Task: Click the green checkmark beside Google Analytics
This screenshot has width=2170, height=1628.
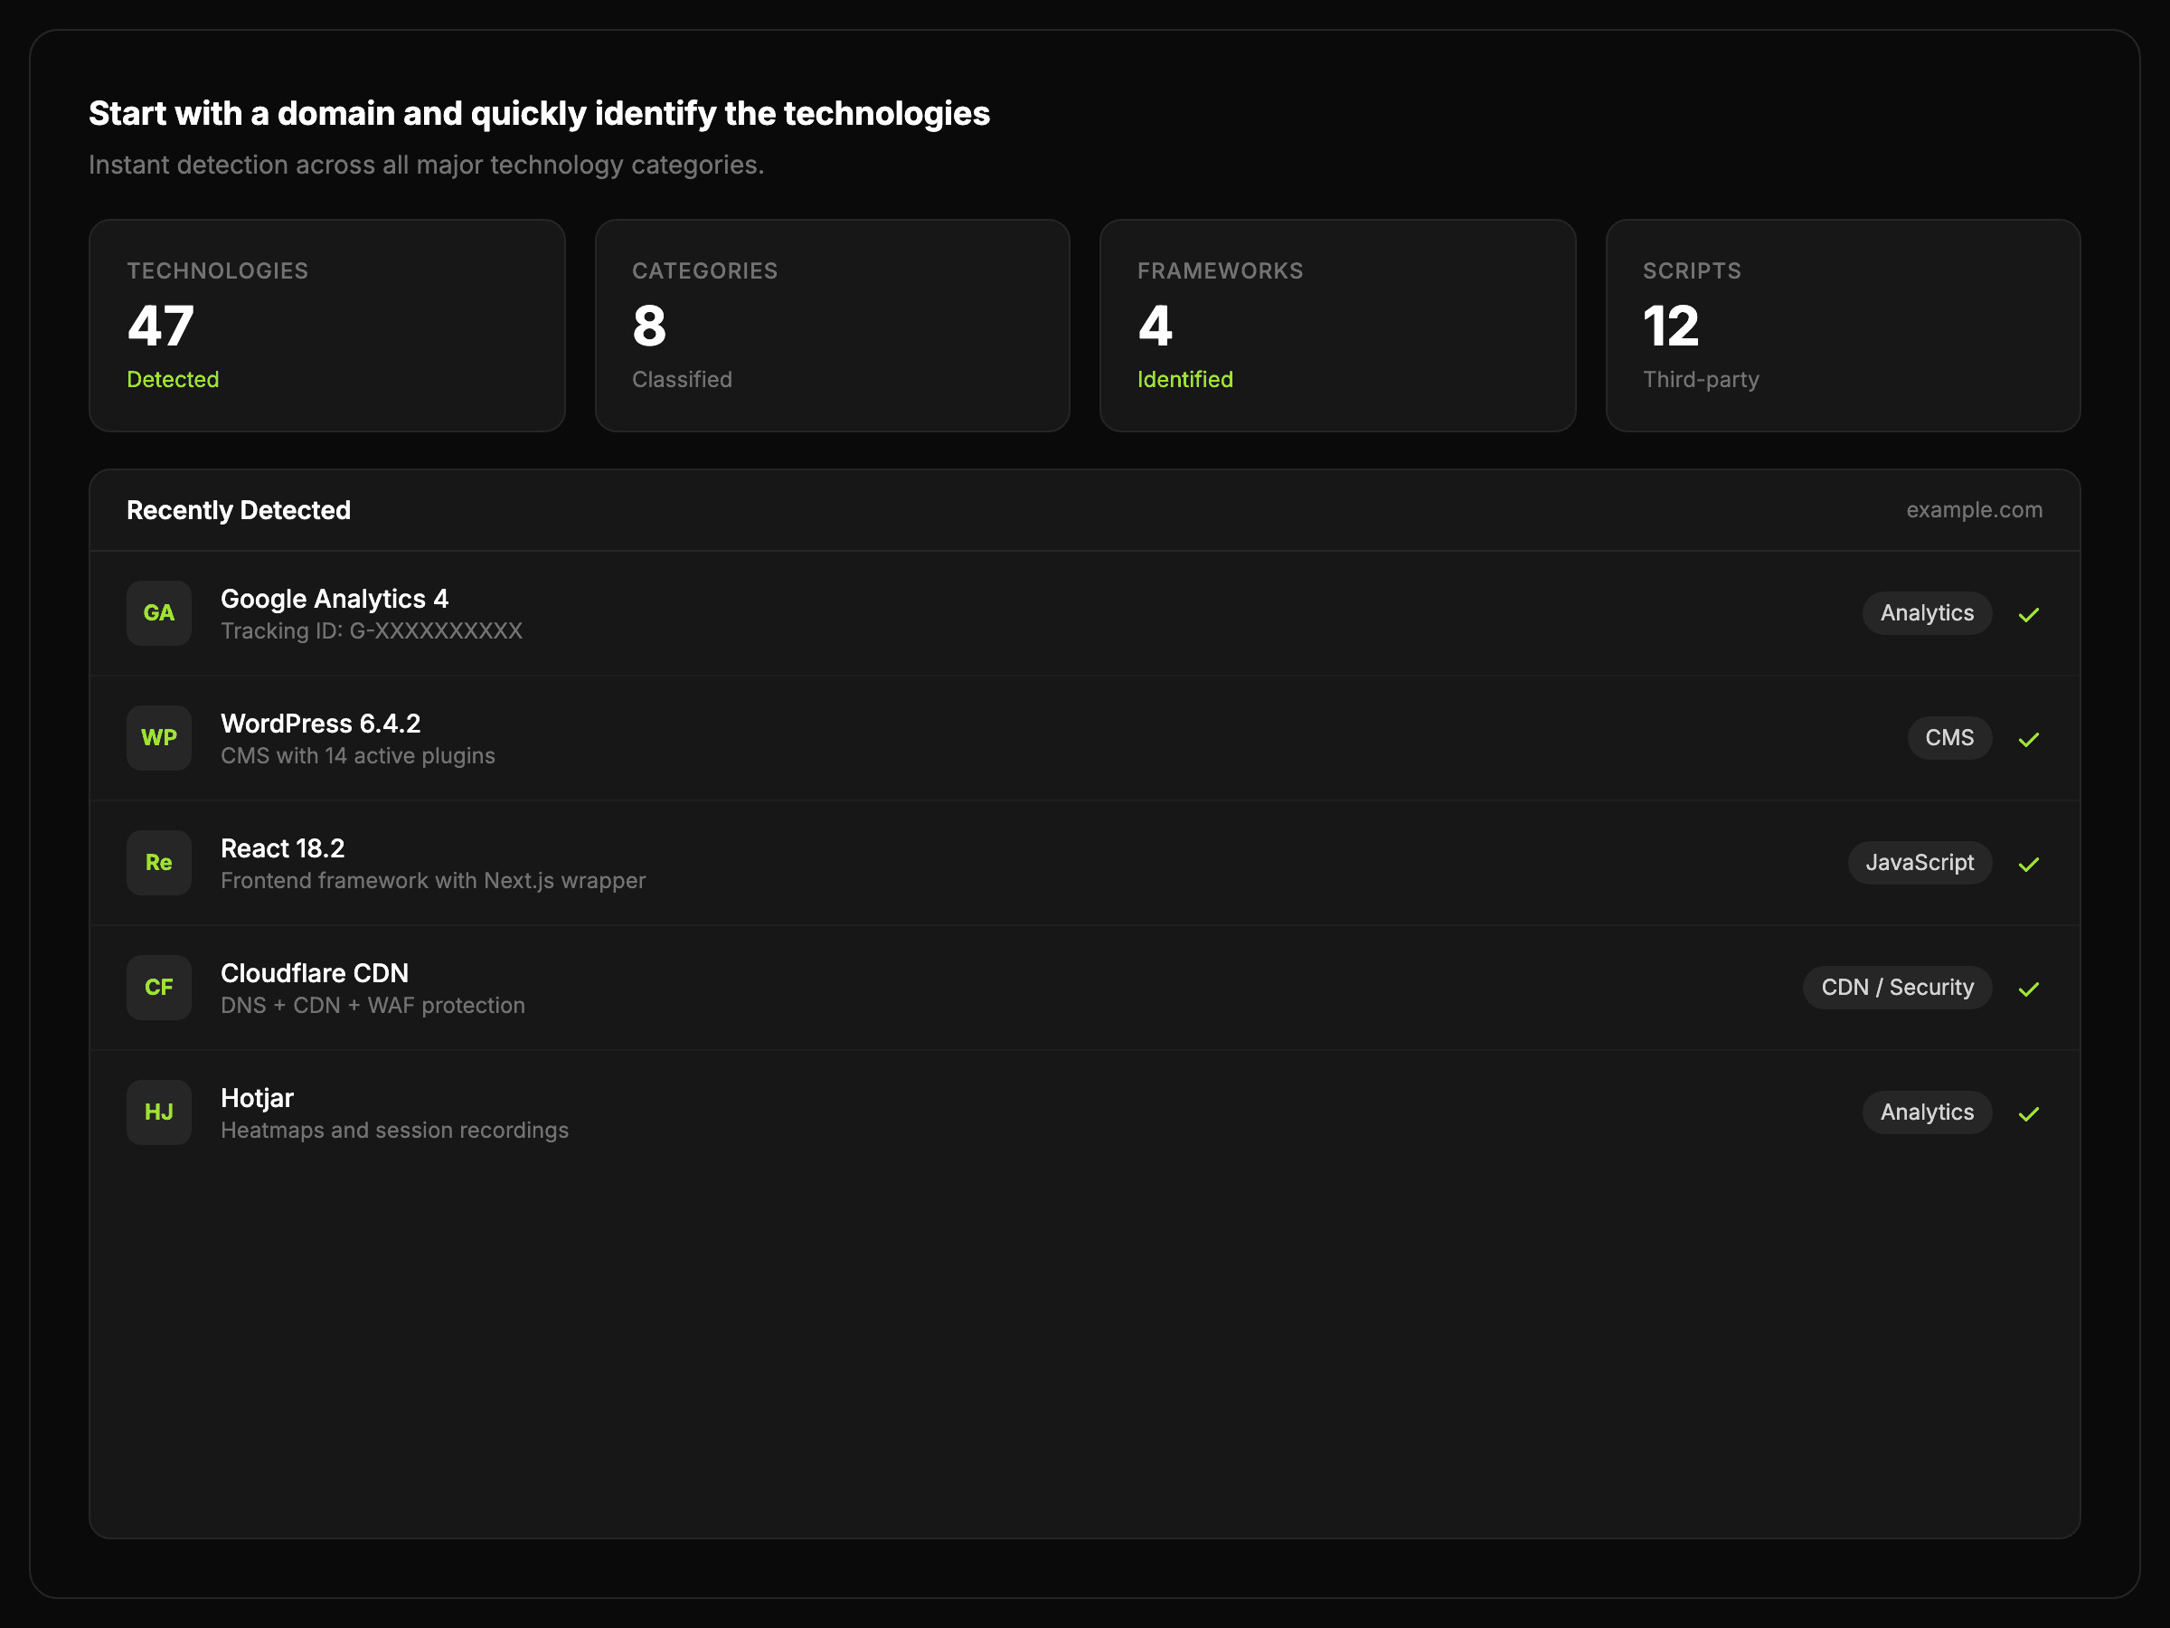Action: point(2029,614)
